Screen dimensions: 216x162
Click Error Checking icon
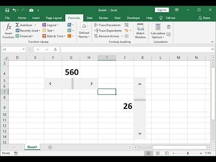tap(126, 31)
